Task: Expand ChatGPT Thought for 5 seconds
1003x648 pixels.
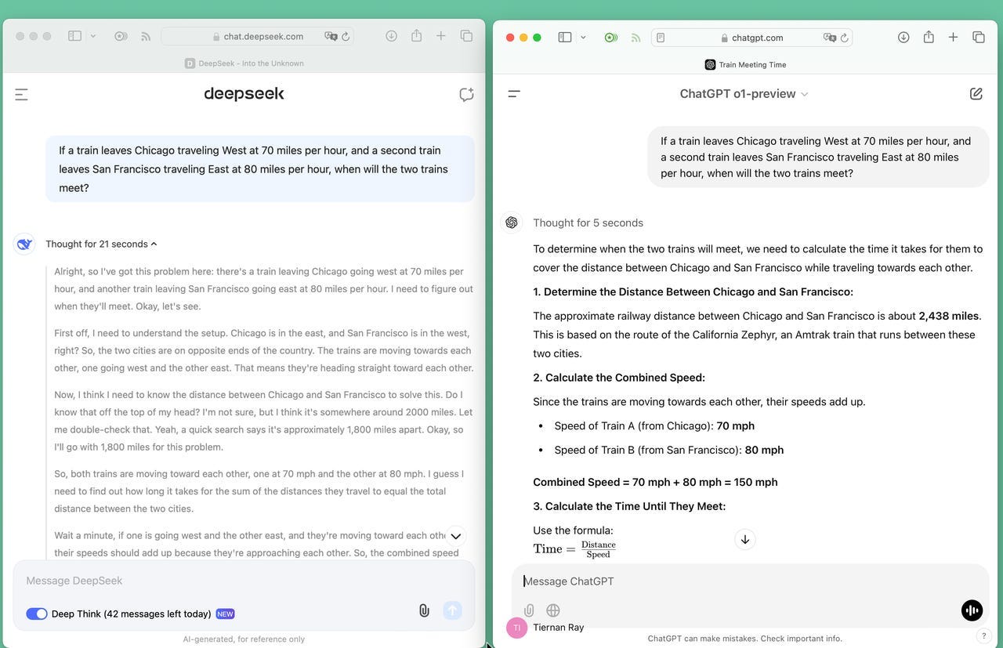Action: tap(588, 223)
